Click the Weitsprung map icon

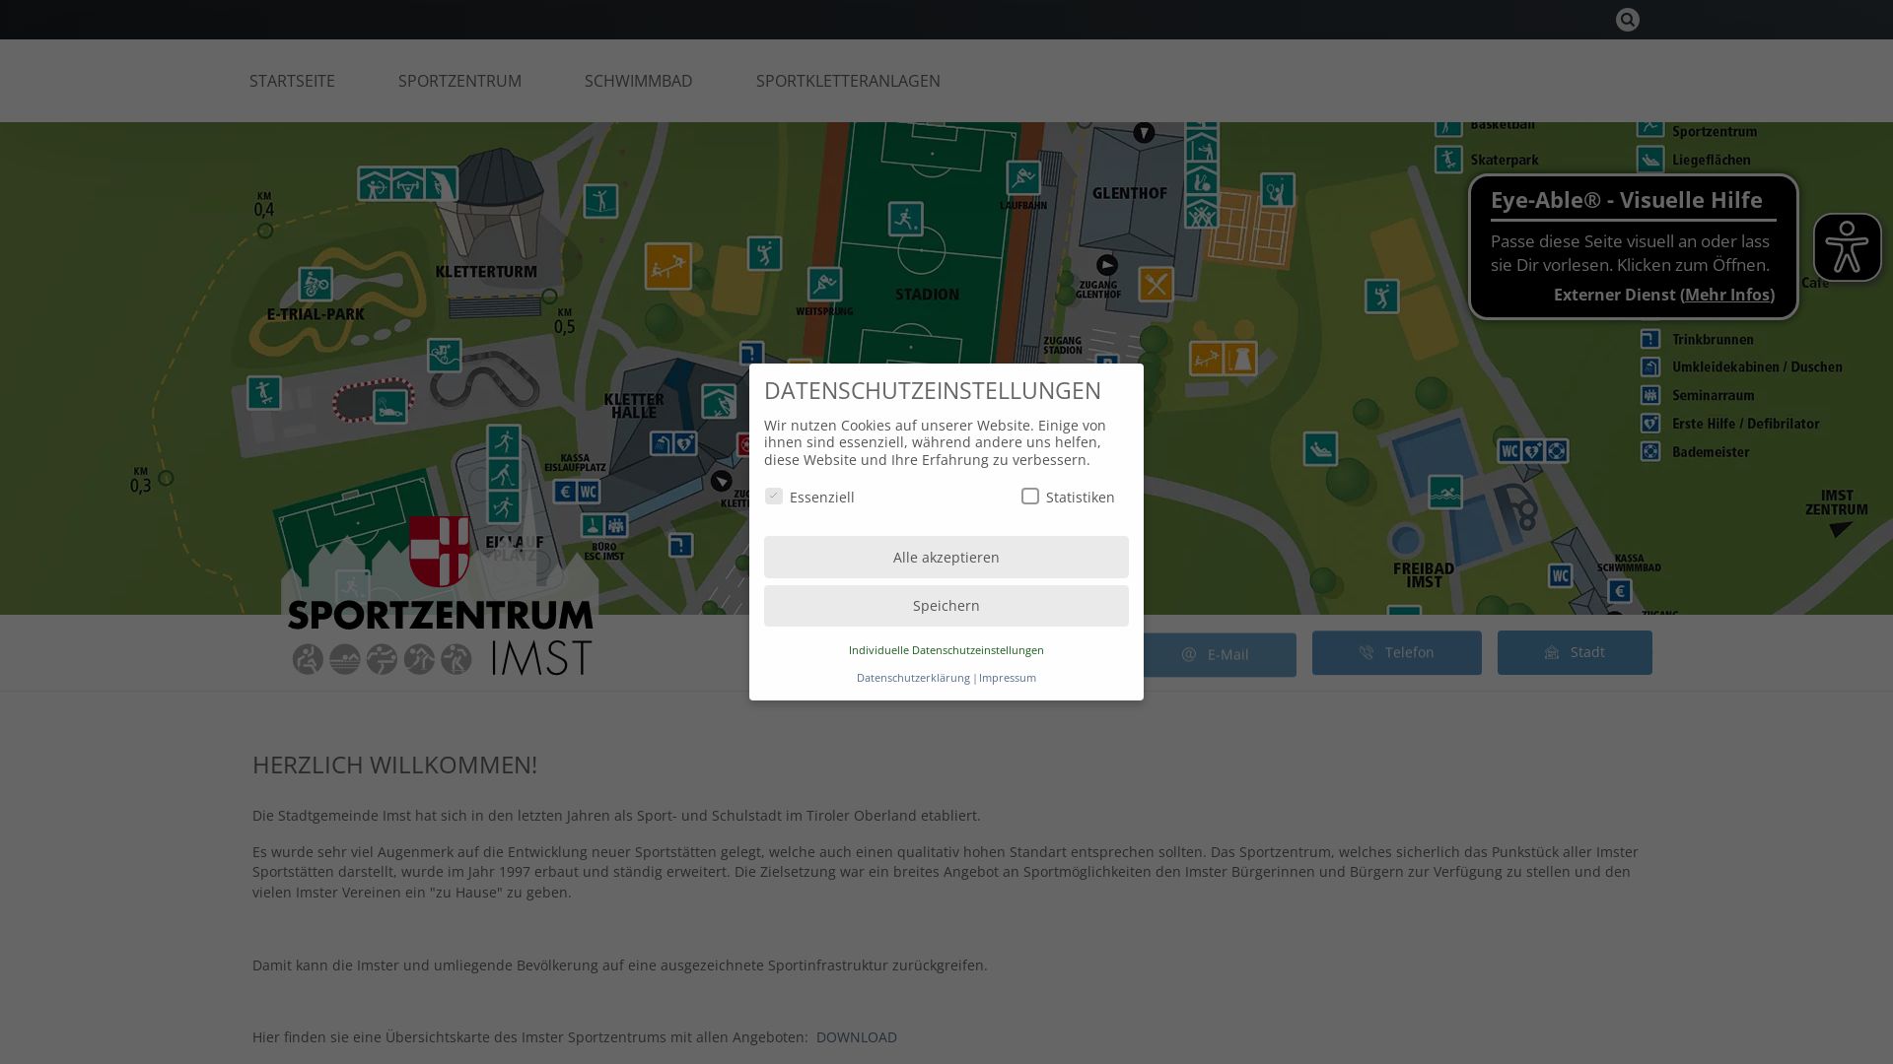(x=825, y=285)
